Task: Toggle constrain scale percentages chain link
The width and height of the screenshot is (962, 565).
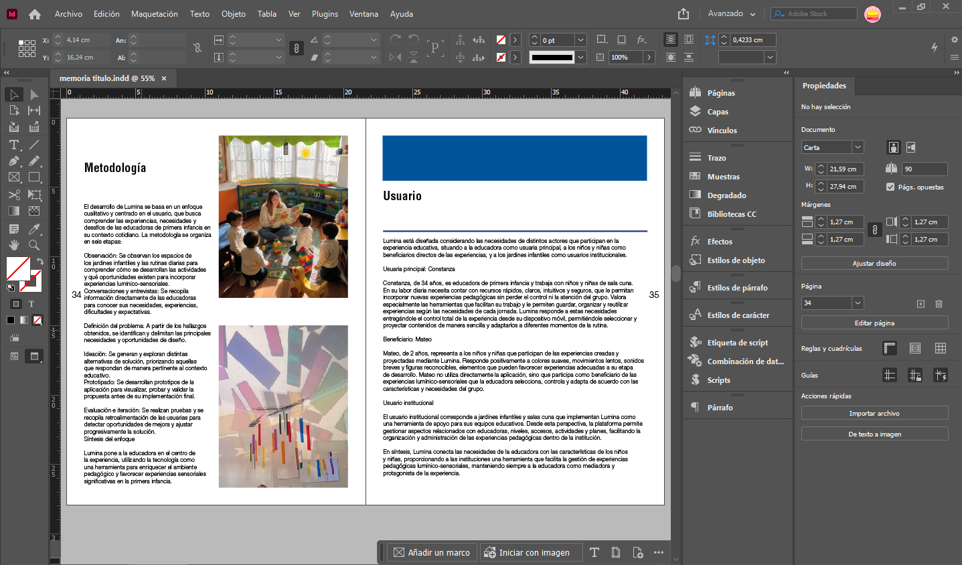Action: (296, 48)
